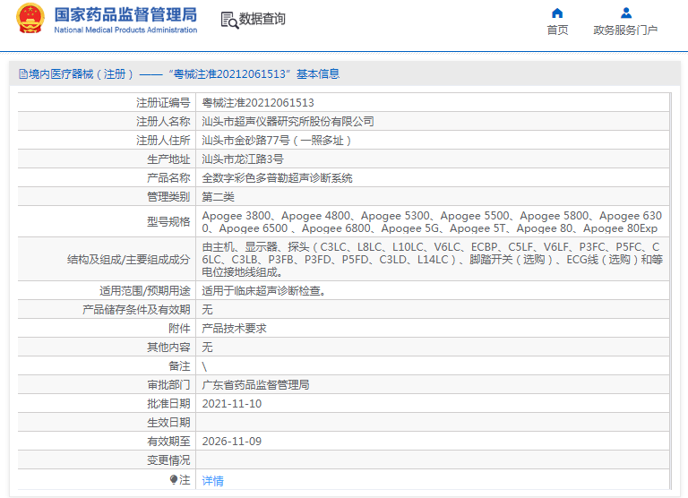This screenshot has width=688, height=498.
Task: Select 广东省药品监督管理局 approval department
Action: tap(256, 385)
